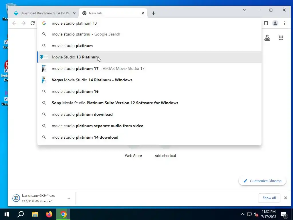Reload the current page
Image resolution: width=293 pixels, height=220 pixels.
coord(33,23)
